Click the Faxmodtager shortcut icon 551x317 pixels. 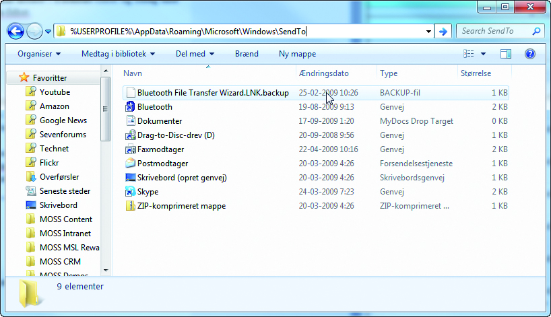pos(131,149)
